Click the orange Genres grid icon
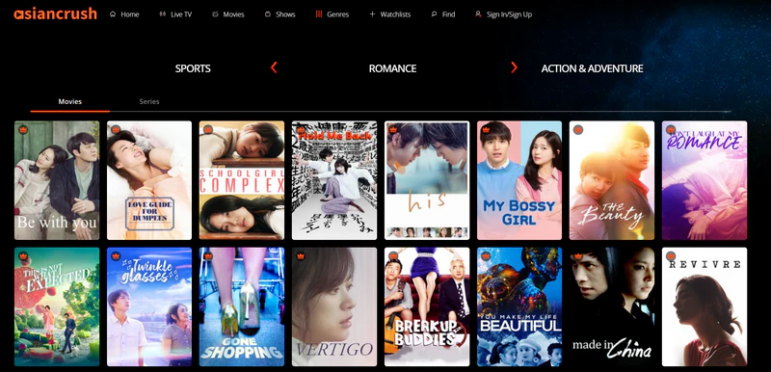 [319, 14]
